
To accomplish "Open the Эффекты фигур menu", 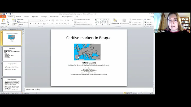I will 136,24.
